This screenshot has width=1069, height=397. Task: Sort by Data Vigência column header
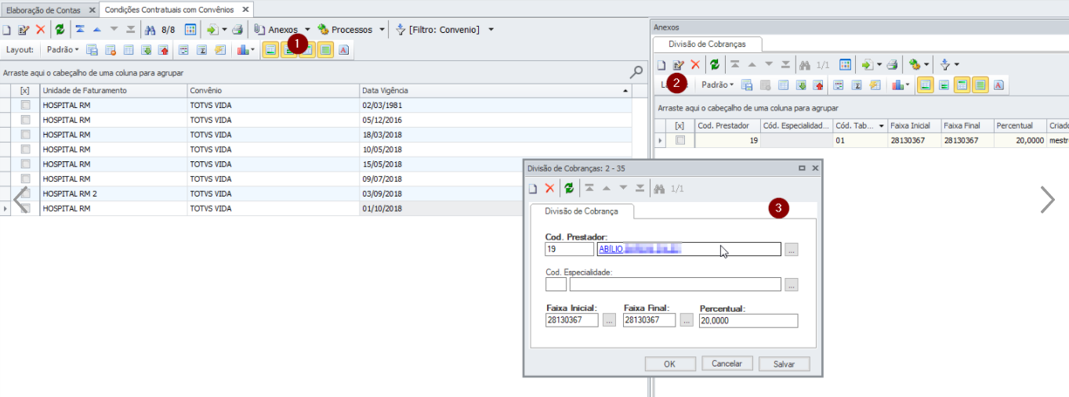pyautogui.click(x=495, y=90)
